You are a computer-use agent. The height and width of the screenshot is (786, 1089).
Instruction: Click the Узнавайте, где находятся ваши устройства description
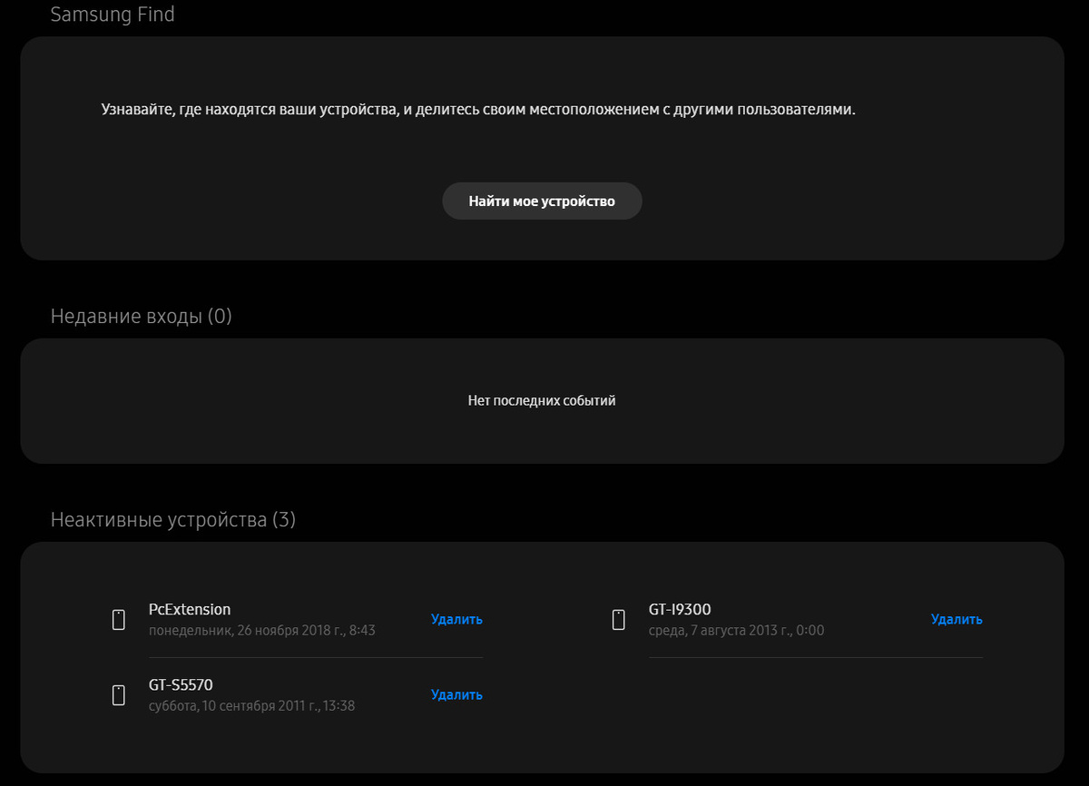[x=479, y=110]
